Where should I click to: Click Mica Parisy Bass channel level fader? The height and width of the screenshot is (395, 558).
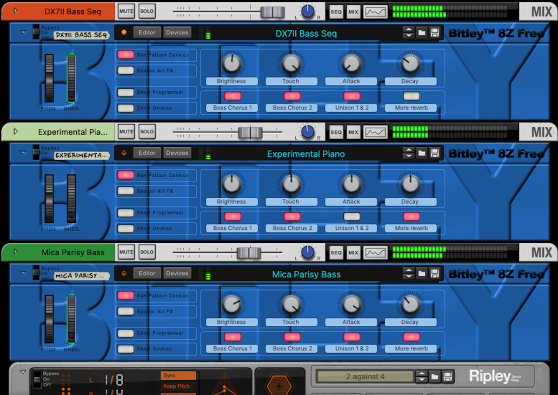[x=249, y=253]
